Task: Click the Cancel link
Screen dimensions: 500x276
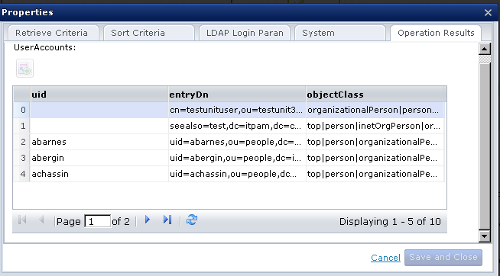Action: coord(385,258)
